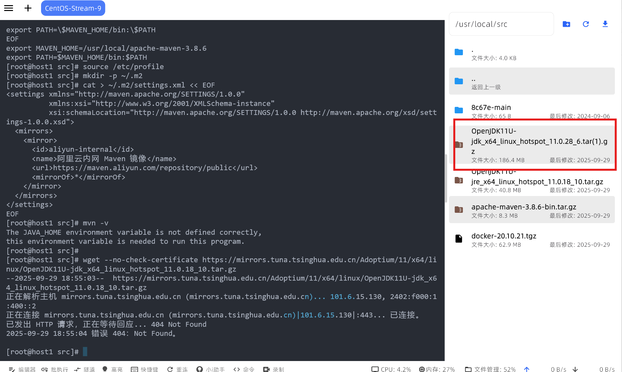Click the CPU: 4.2% status indicator

(x=391, y=369)
